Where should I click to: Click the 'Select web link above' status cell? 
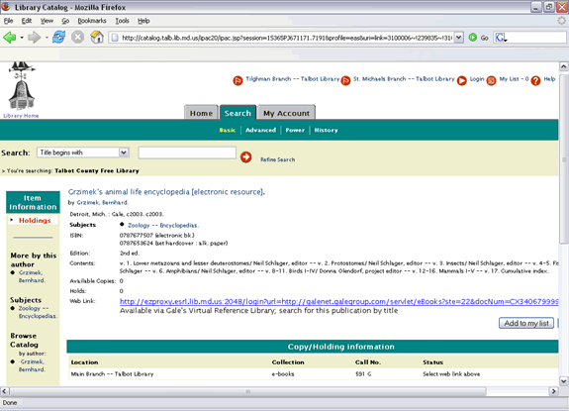pyautogui.click(x=451, y=373)
